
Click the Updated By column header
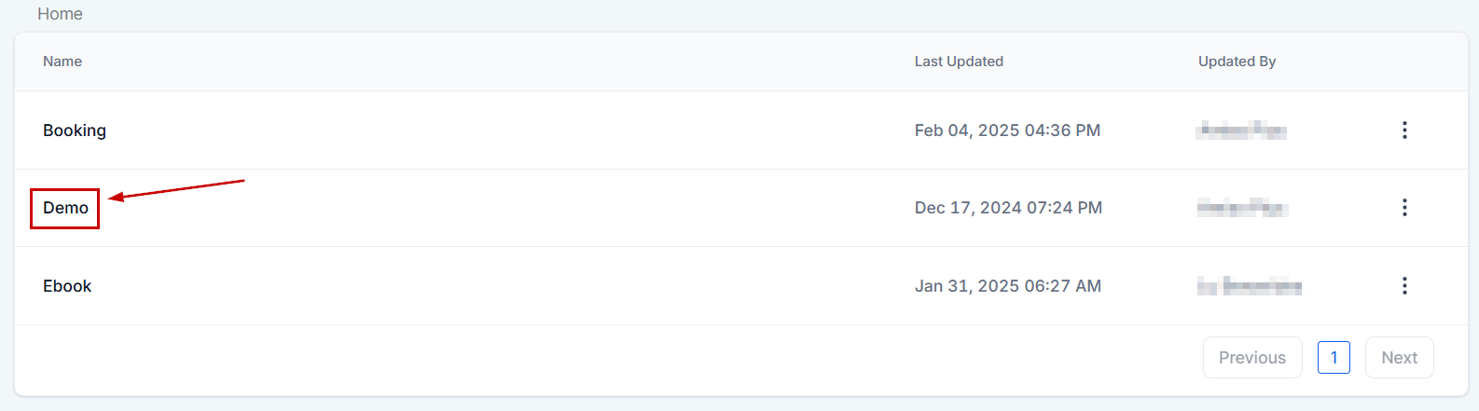(x=1237, y=62)
